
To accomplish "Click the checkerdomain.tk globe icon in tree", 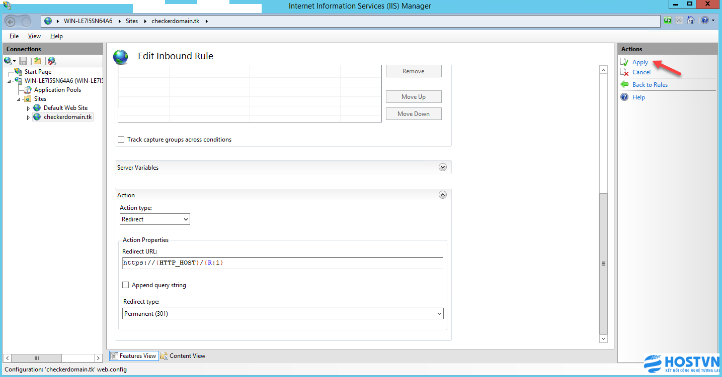I will click(x=37, y=117).
